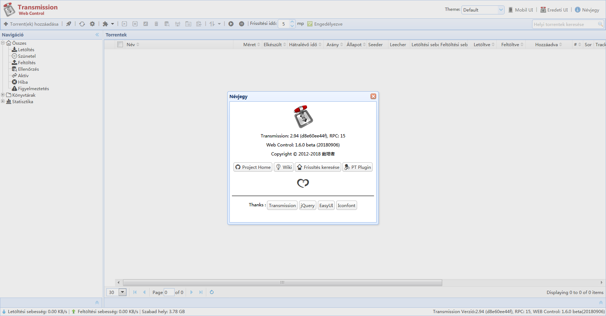Click the Project Home button
The width and height of the screenshot is (606, 316).
point(253,167)
